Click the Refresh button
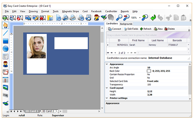Viewport: 194px width, 120px height. (x=146, y=29)
